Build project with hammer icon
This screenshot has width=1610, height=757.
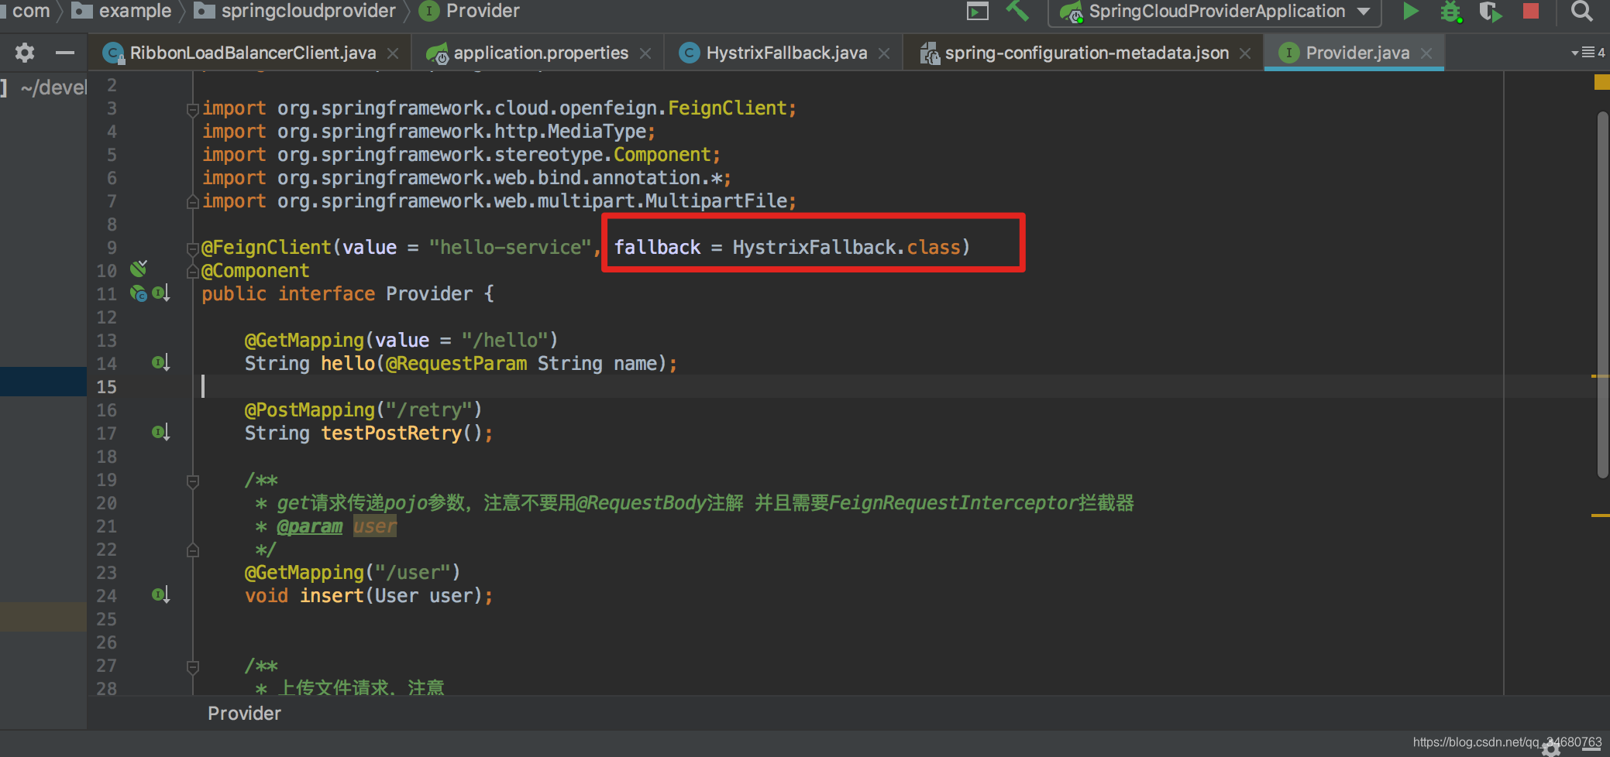(1017, 11)
